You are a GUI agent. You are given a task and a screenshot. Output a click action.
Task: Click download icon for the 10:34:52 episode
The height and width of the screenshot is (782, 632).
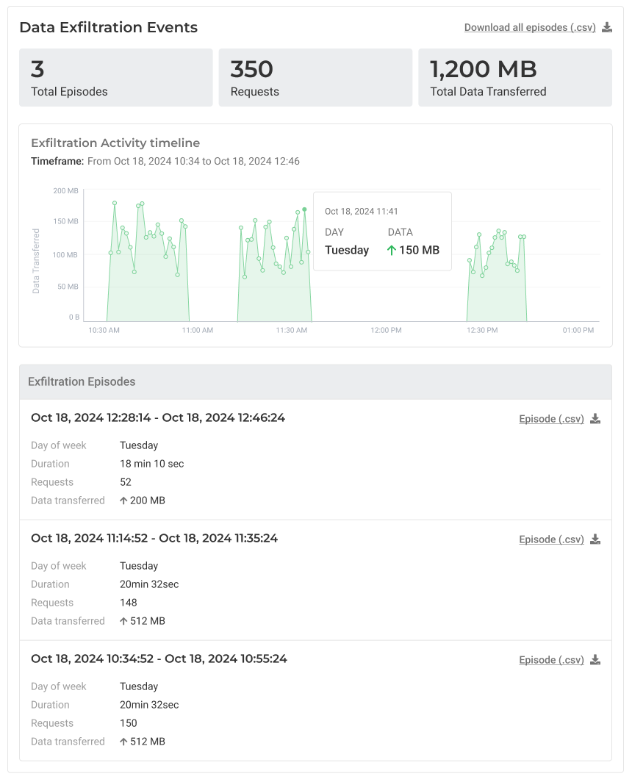595,660
